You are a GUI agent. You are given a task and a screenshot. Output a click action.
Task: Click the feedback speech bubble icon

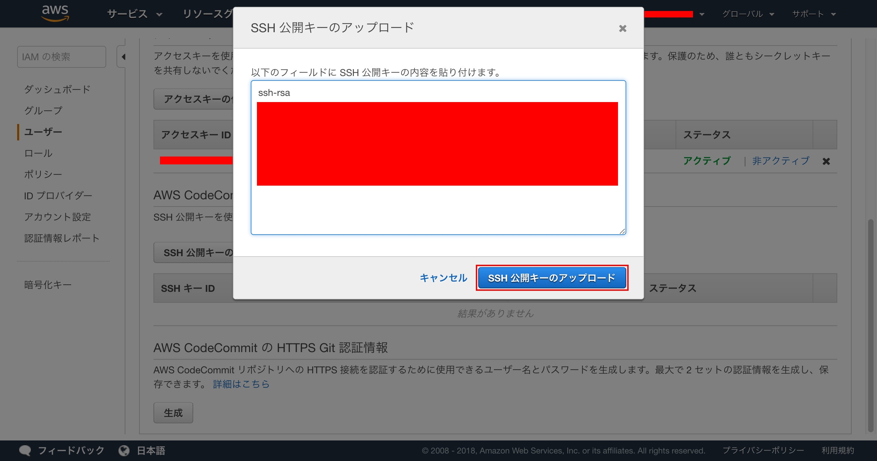coord(25,450)
